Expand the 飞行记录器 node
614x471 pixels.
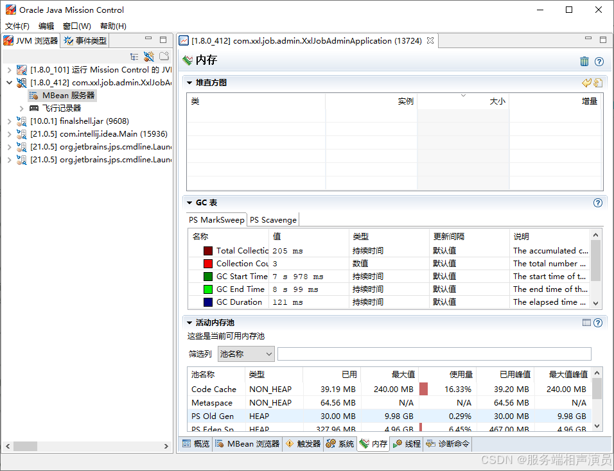click(x=22, y=108)
